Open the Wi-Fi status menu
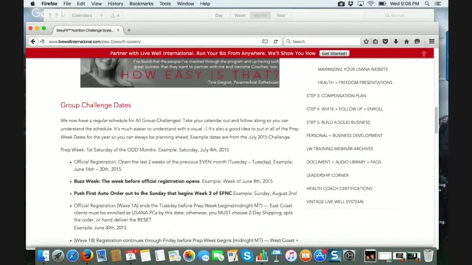The width and height of the screenshot is (472, 265). pyautogui.click(x=371, y=4)
